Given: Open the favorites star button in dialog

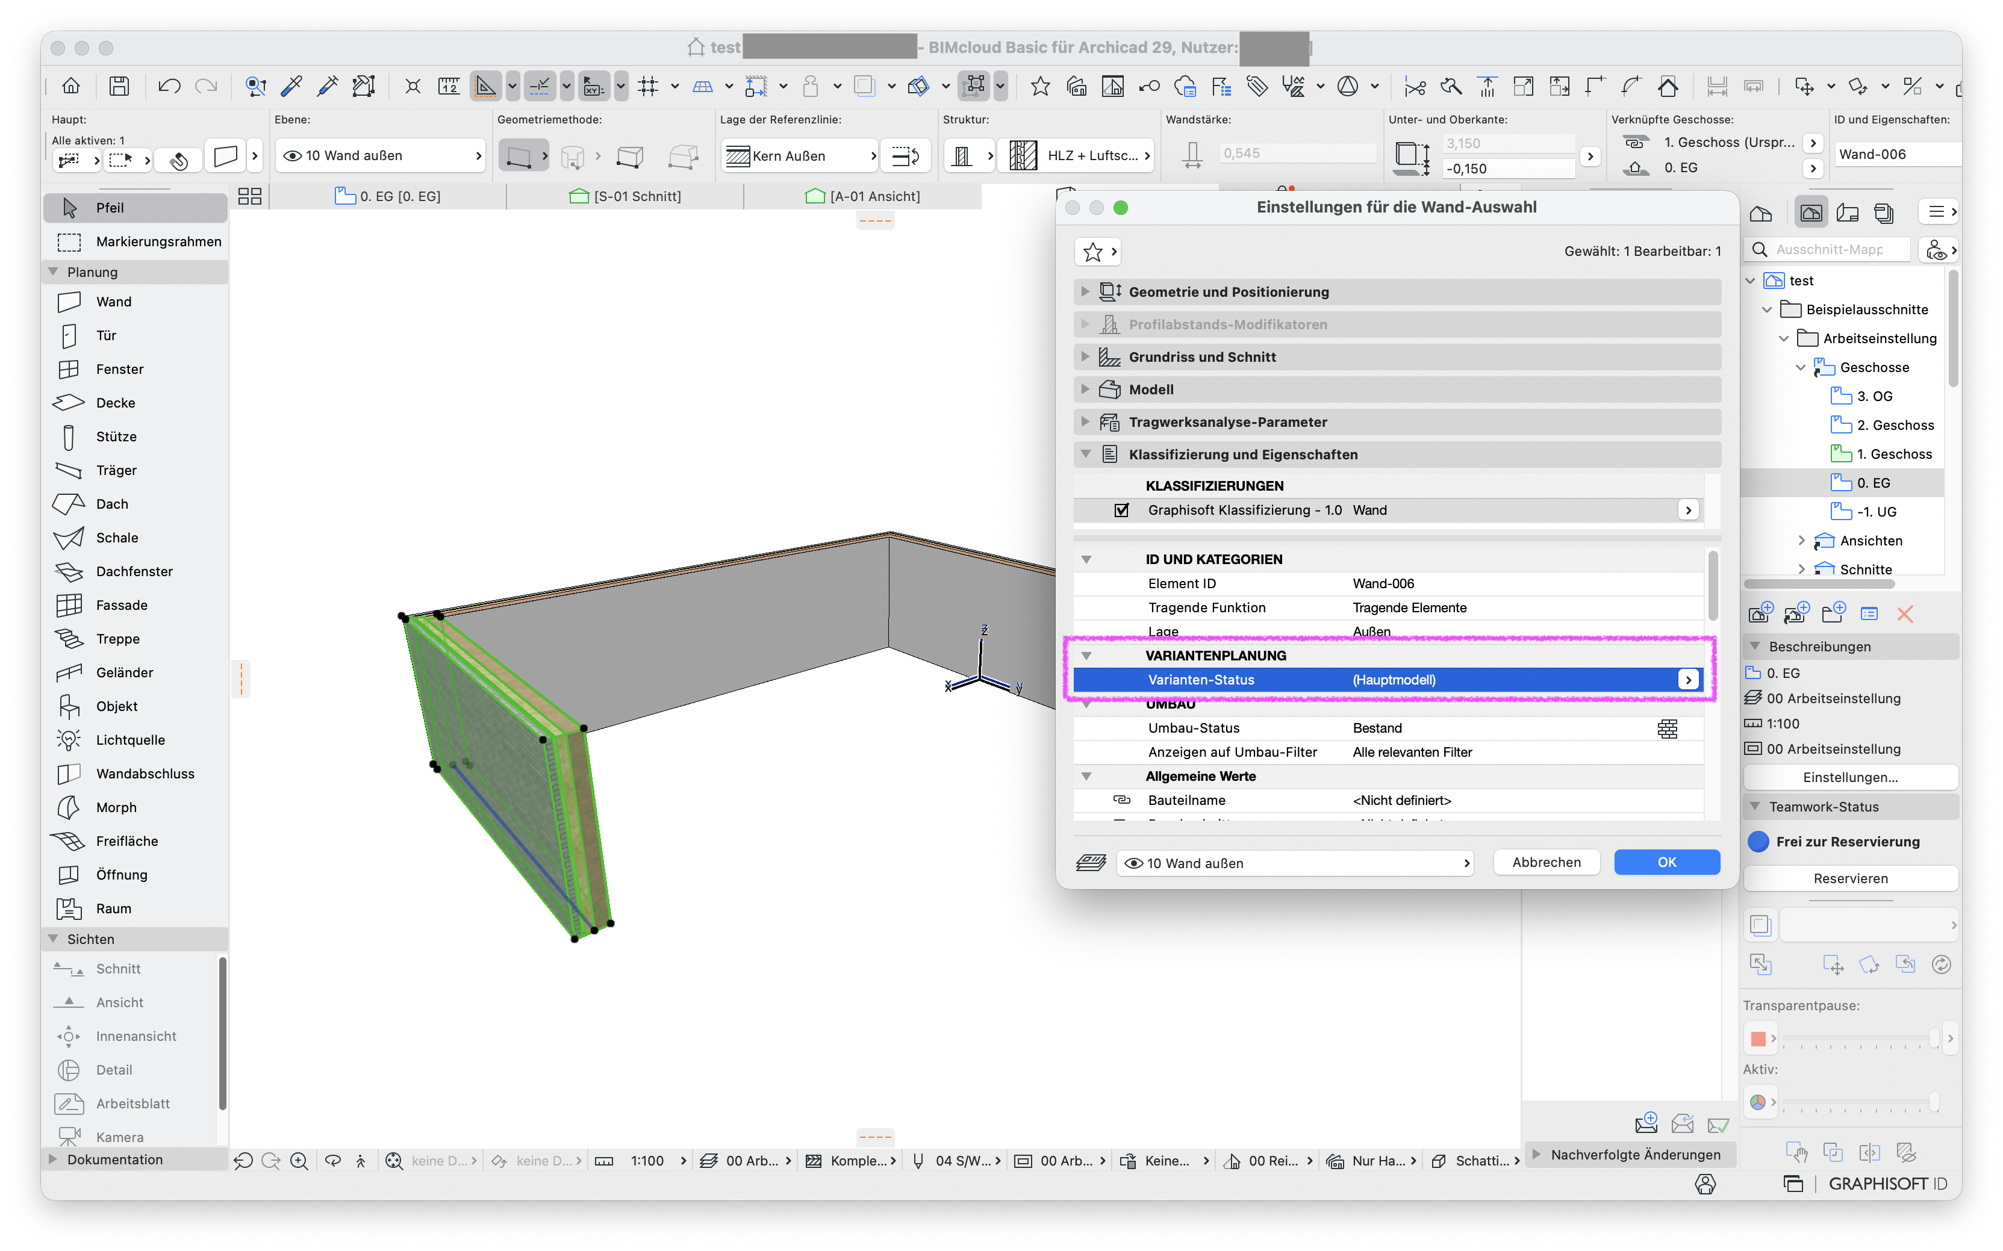Looking at the screenshot, I should pyautogui.click(x=1097, y=252).
